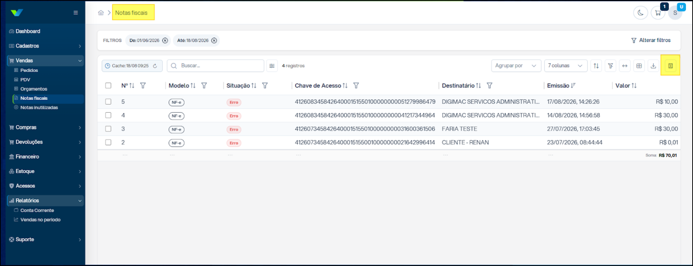
Task: Toggle dark mode with the moon icon
Action: 640,13
